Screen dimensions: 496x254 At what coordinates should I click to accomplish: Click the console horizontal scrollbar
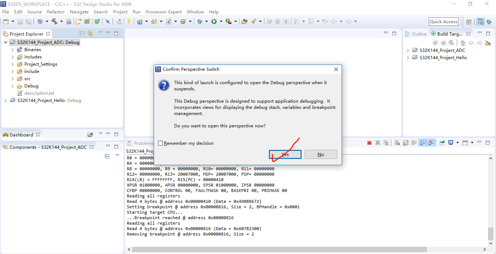(x=279, y=250)
